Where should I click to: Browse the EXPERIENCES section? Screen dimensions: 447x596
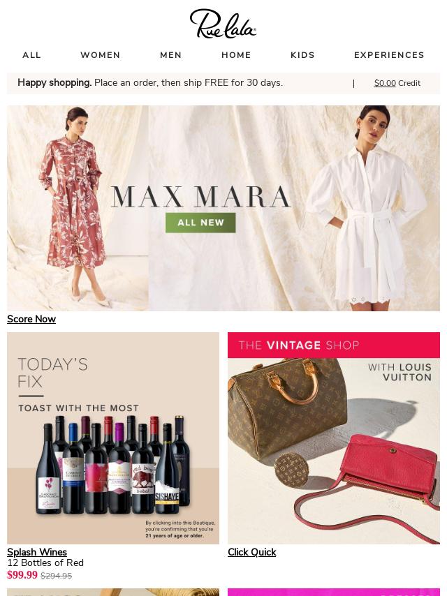(x=389, y=55)
